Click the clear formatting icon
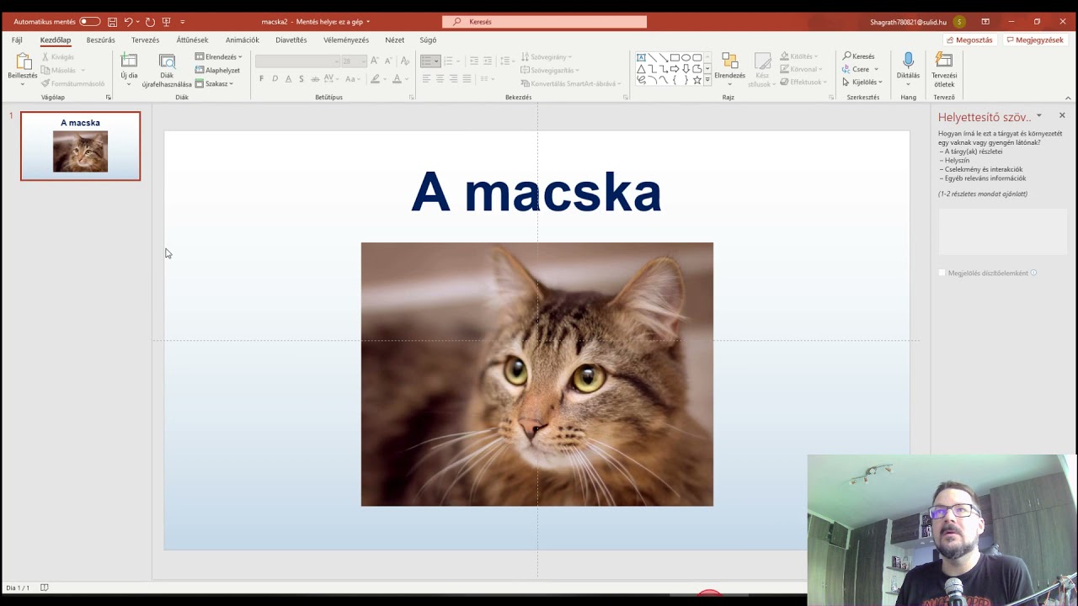This screenshot has height=606, width=1078. 405,61
